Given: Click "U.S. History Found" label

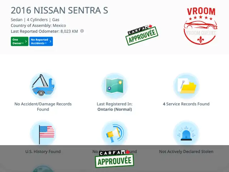Looking at the screenshot, I should click(43, 152).
